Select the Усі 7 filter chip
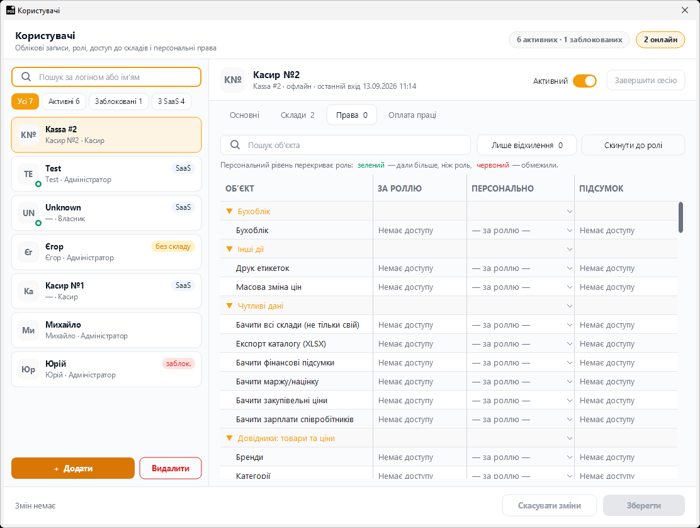Viewport: 700px width, 528px height. tap(25, 101)
